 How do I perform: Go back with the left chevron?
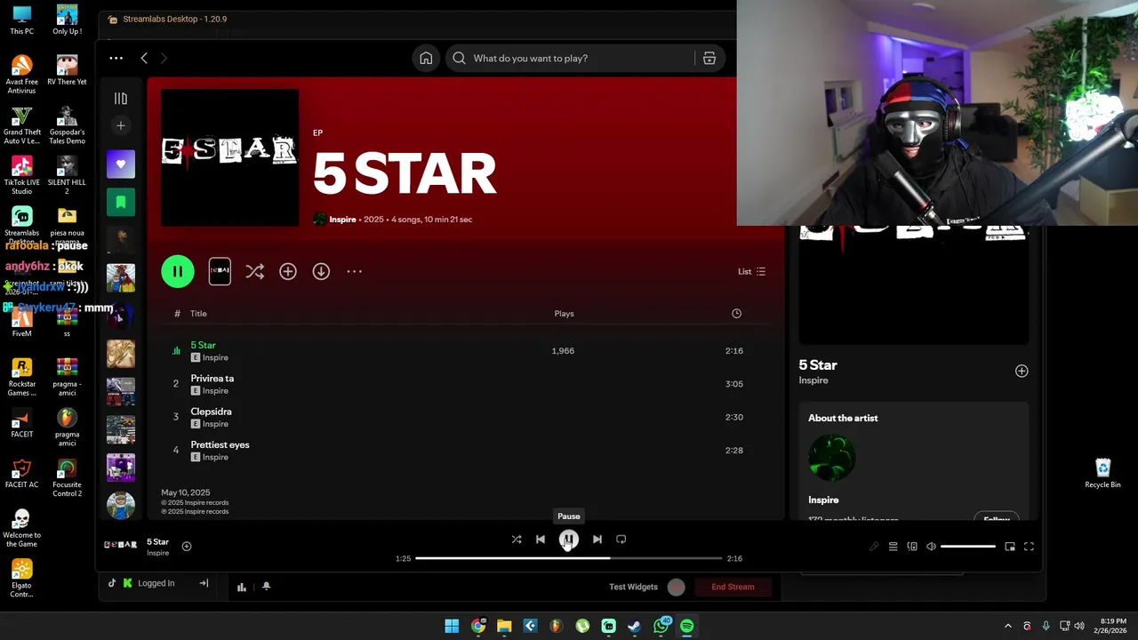point(144,59)
